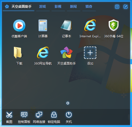Click the page indicator dot
Image resolution: width=132 pixels, height=127 pixels.
pyautogui.click(x=68, y=103)
